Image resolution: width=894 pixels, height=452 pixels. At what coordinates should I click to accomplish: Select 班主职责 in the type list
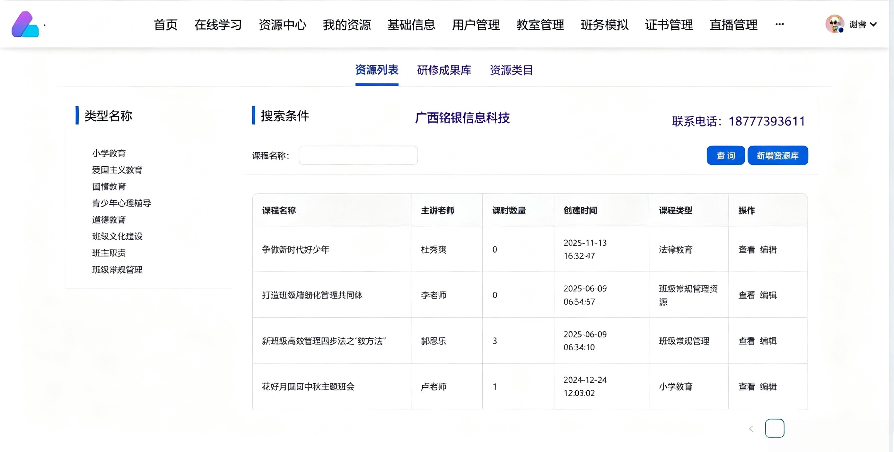coord(109,253)
